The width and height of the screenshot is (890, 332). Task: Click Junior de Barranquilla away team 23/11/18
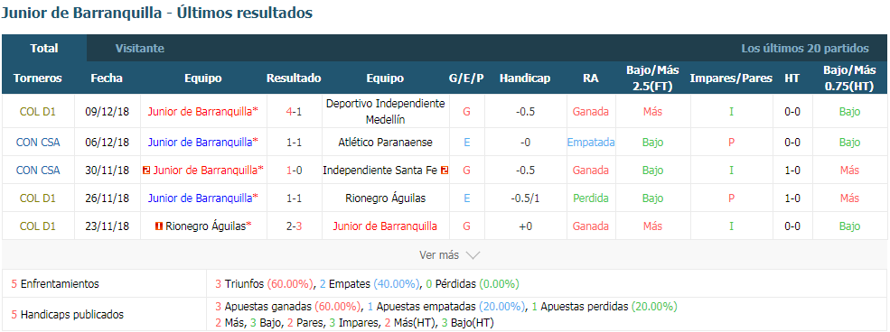coord(386,226)
